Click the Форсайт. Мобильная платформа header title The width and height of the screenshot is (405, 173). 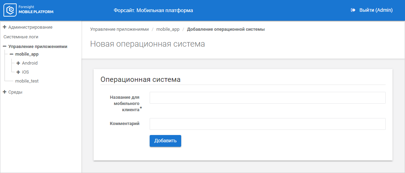point(153,10)
